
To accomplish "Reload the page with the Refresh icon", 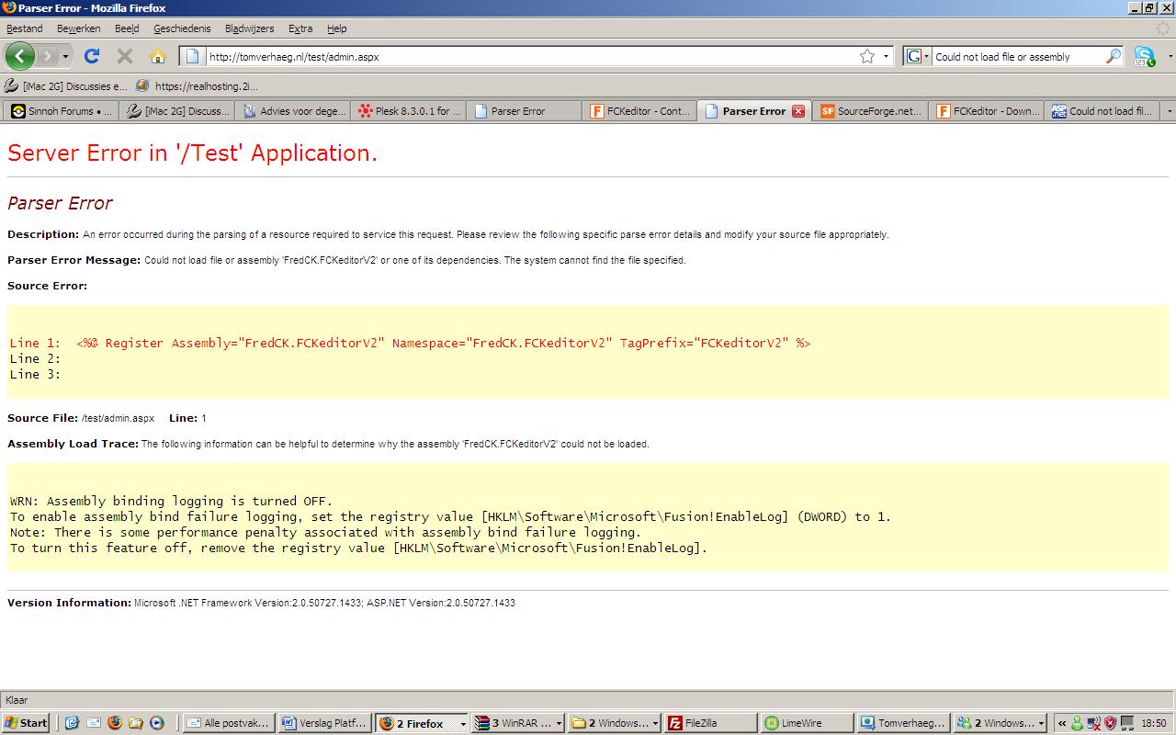I will 92,56.
